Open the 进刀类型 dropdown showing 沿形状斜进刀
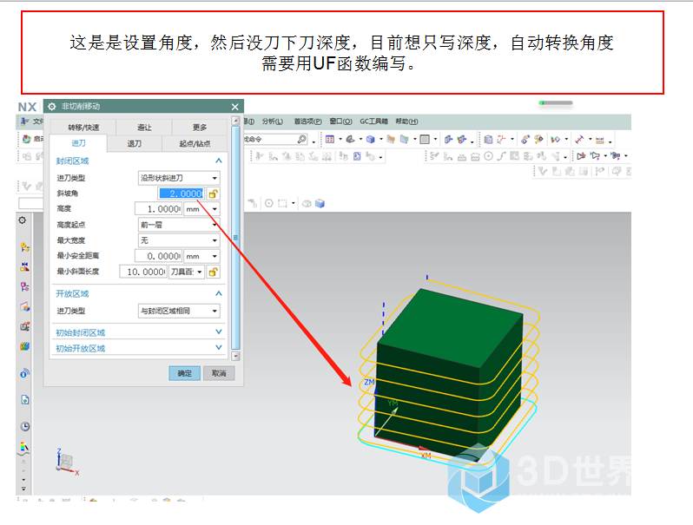The image size is (693, 525). pyautogui.click(x=179, y=178)
